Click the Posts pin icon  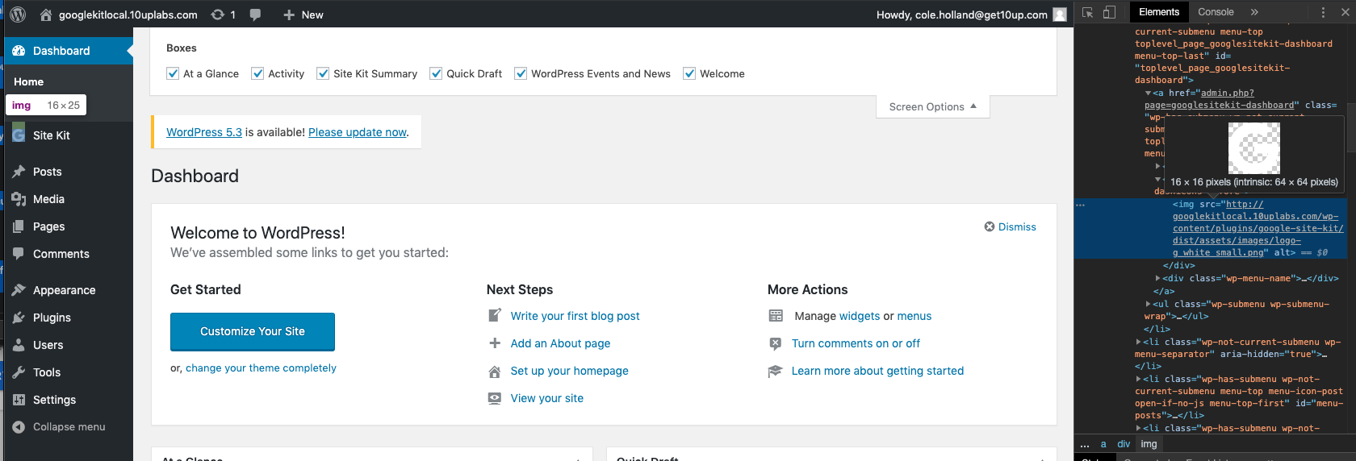pos(19,172)
